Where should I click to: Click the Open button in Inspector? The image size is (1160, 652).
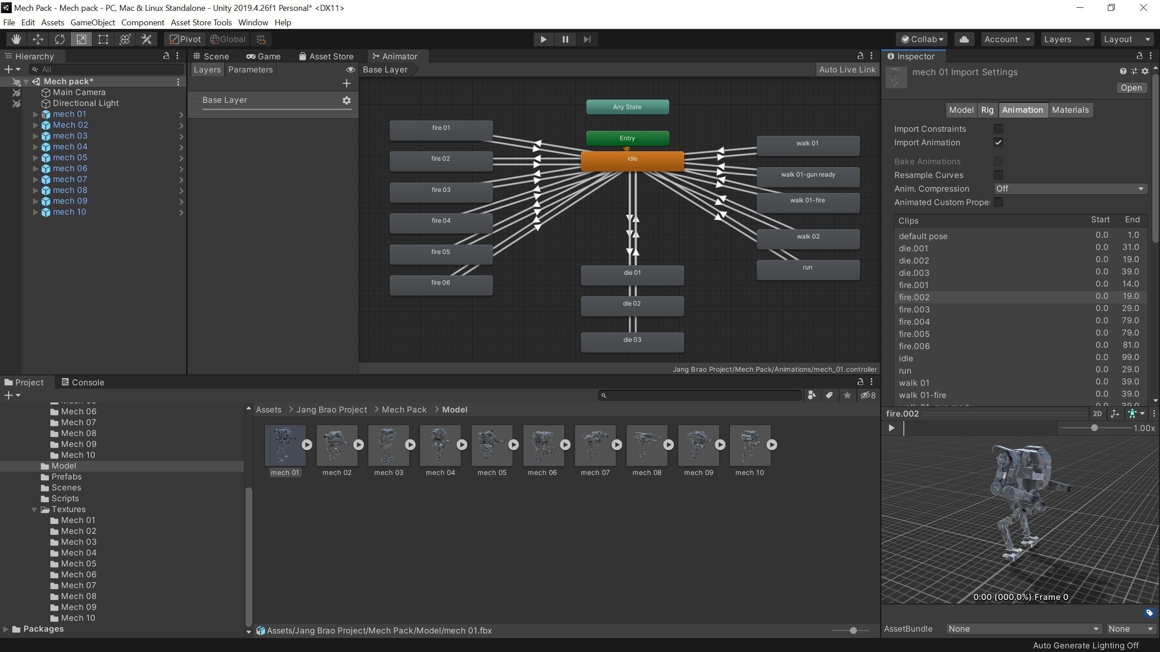point(1131,88)
